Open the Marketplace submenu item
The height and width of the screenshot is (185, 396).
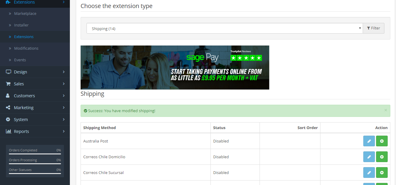pos(35,14)
